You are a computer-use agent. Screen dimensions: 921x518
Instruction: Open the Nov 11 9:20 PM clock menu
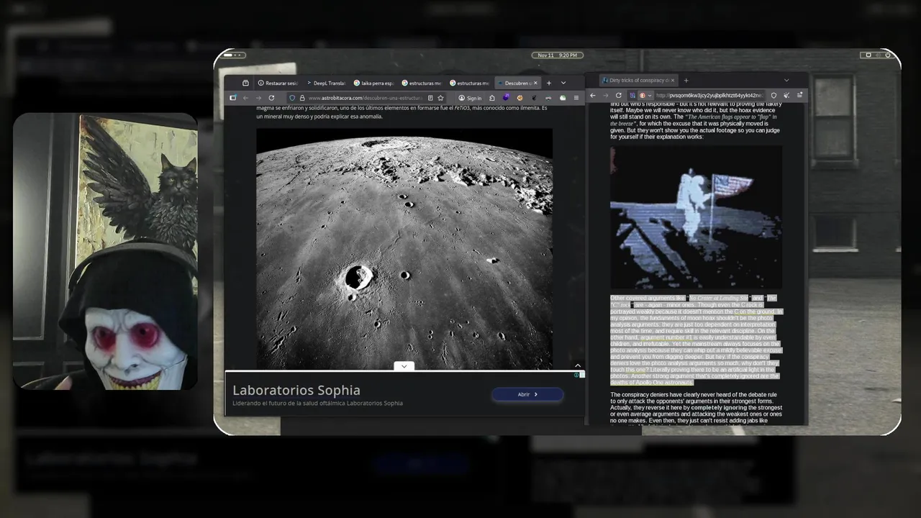pos(557,55)
